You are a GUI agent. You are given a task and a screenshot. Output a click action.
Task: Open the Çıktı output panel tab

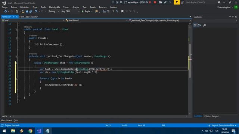(16, 120)
